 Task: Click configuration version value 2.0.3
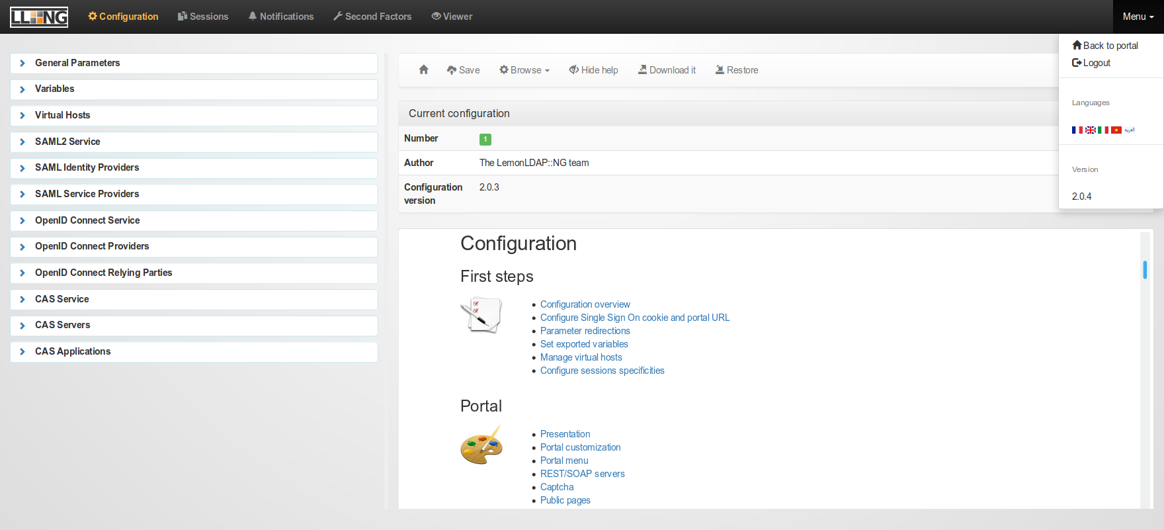(489, 187)
